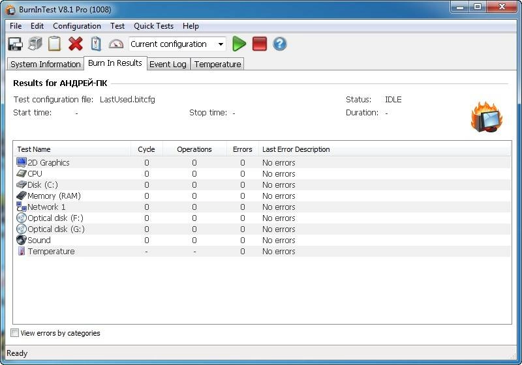This screenshot has height=365, width=522.
Task: Sort by the Test Name column header
Action: click(x=72, y=149)
